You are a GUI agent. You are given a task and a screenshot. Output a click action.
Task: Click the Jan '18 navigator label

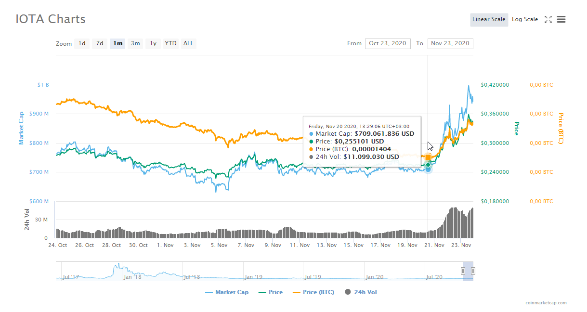tap(132, 277)
